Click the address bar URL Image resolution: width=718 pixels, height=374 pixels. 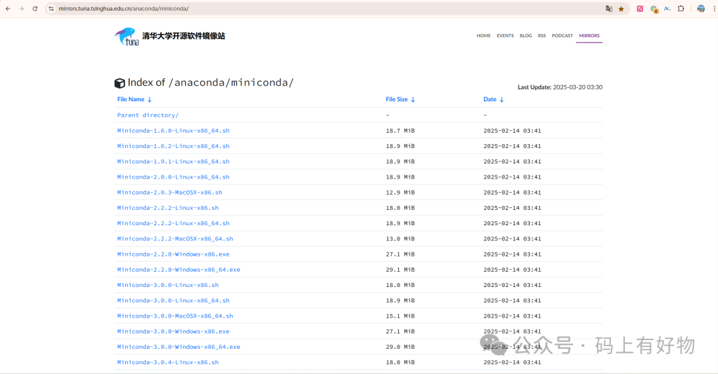coord(124,9)
